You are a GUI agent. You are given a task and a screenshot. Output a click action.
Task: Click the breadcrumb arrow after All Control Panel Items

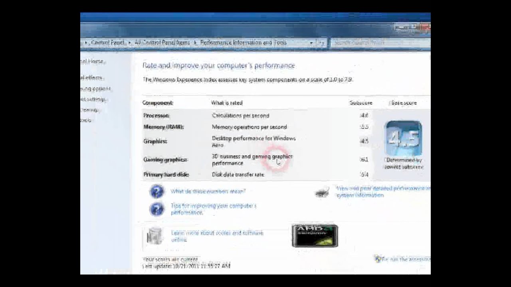click(195, 43)
